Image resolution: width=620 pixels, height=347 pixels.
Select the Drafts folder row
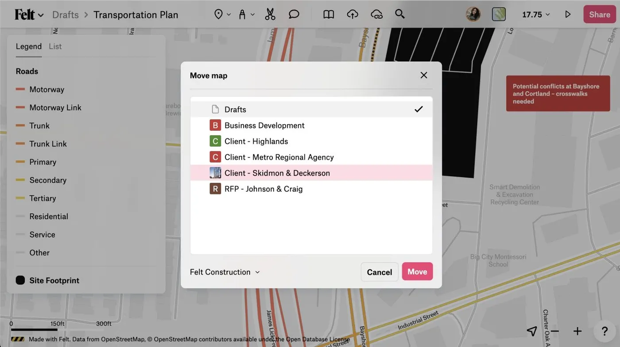(311, 109)
